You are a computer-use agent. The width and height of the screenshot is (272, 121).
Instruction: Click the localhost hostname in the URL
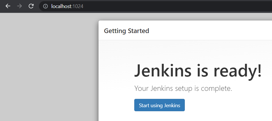pyautogui.click(x=61, y=6)
